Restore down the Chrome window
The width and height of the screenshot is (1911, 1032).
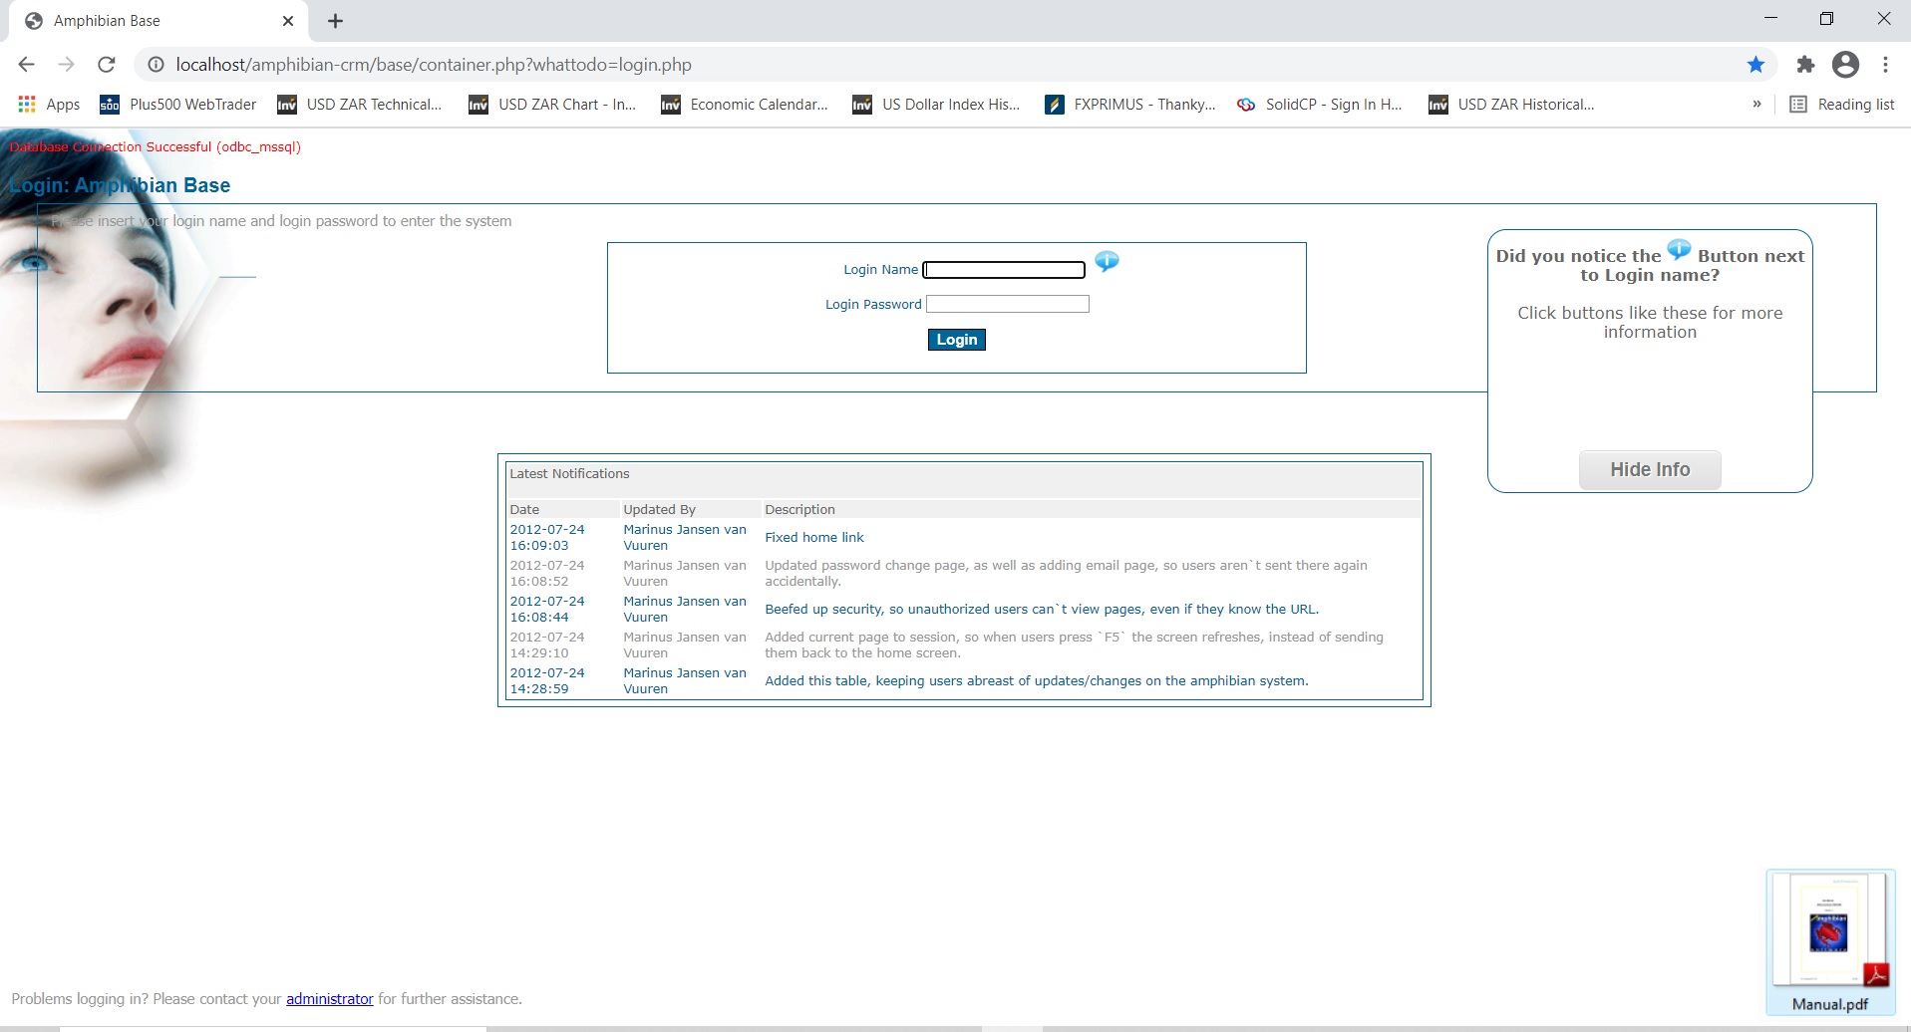click(1826, 19)
